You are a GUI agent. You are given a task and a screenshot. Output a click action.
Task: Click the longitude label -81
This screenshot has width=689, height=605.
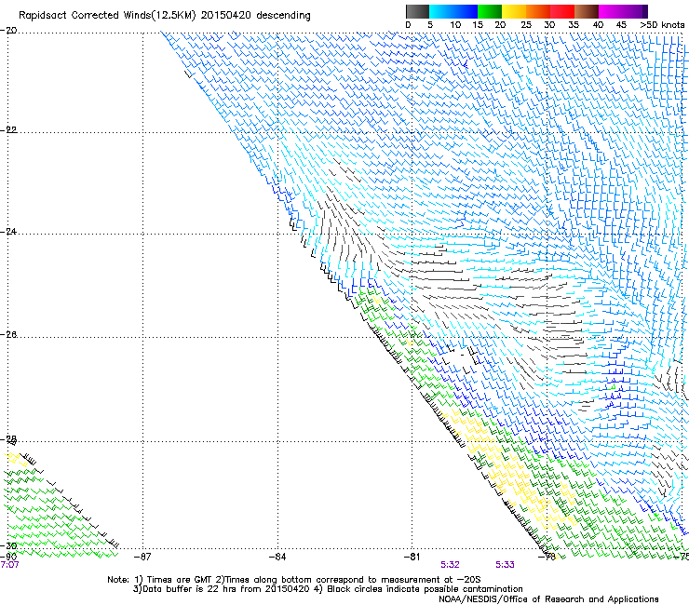tap(412, 557)
